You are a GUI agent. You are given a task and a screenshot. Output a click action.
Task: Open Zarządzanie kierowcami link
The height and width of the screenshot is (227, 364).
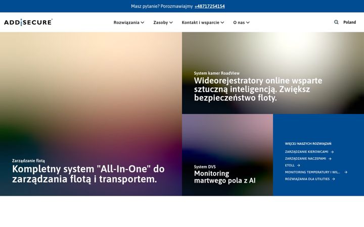click(x=307, y=152)
